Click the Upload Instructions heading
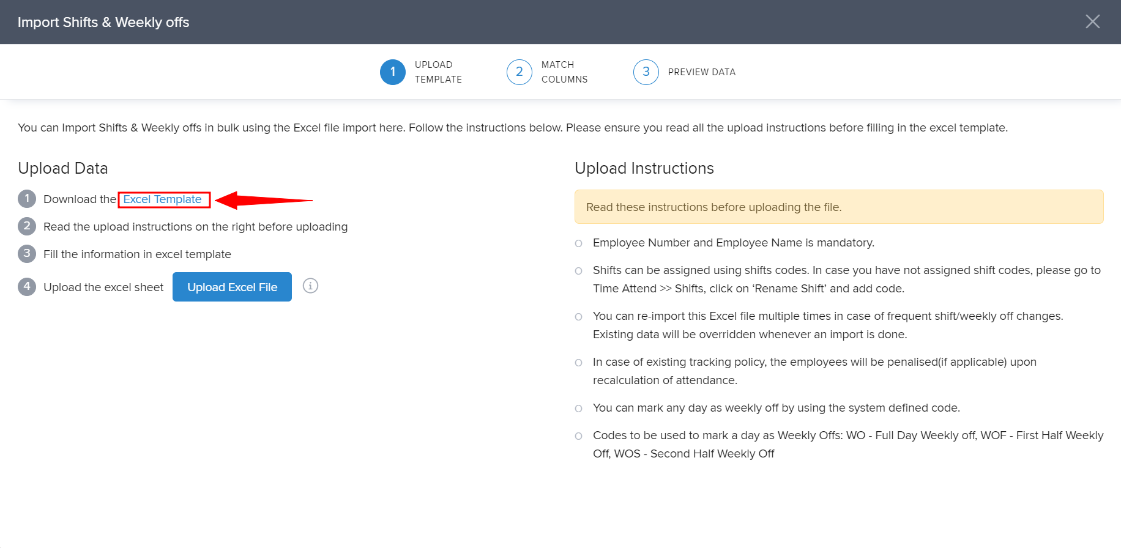The width and height of the screenshot is (1121, 548). tap(644, 168)
